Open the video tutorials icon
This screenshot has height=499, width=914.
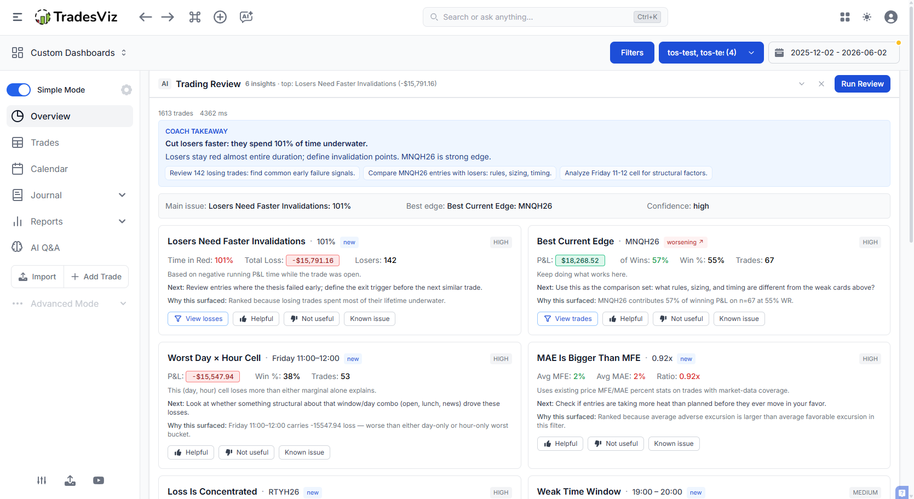click(x=99, y=480)
